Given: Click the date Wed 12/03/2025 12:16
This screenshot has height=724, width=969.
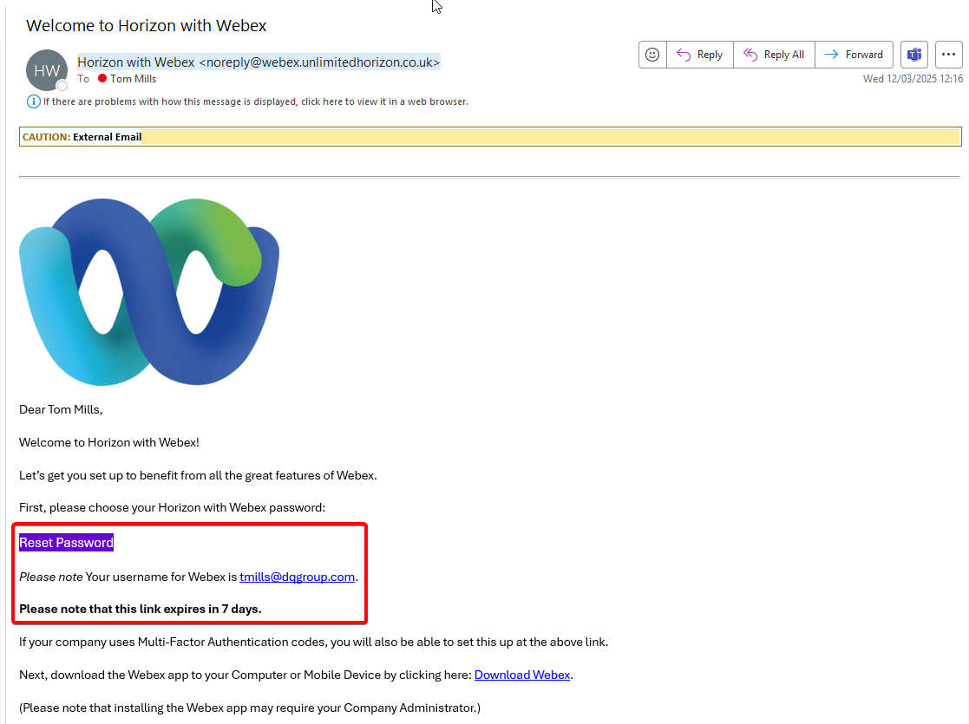Looking at the screenshot, I should click(x=913, y=78).
